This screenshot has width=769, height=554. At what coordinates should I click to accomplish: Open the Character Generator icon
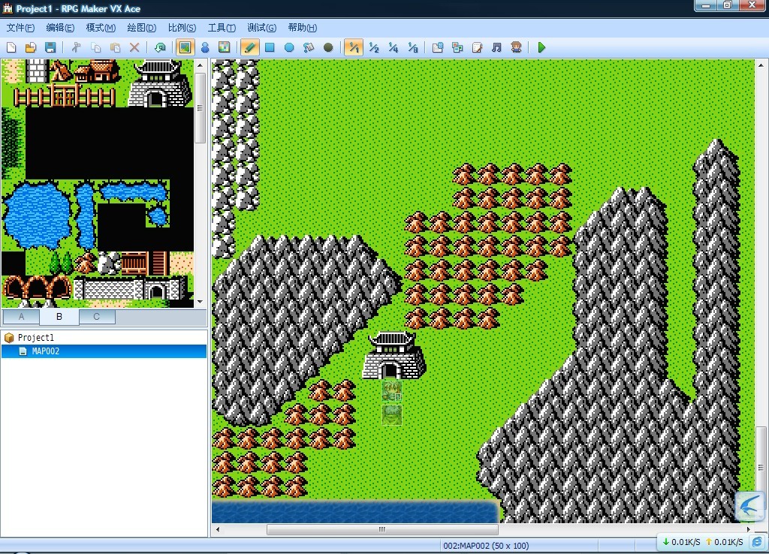click(x=516, y=47)
